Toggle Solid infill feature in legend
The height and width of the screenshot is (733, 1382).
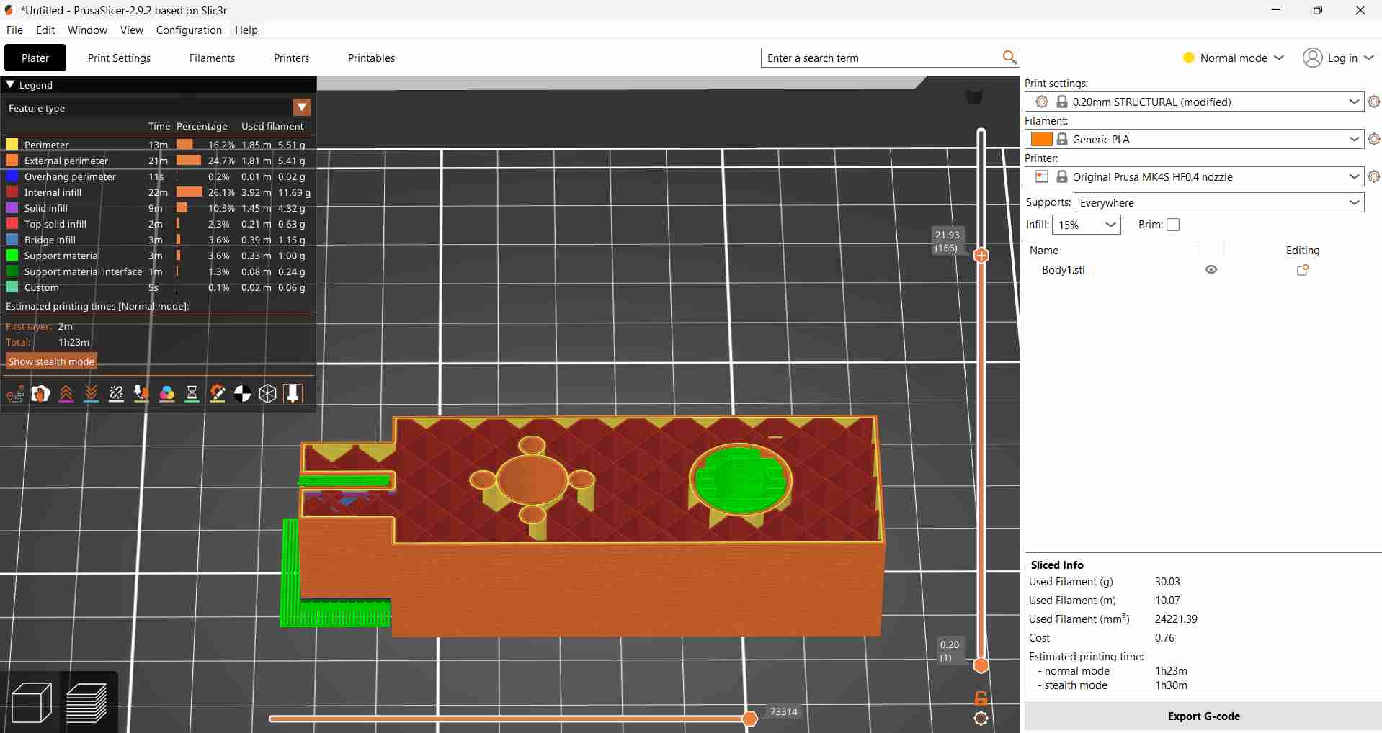159,208
